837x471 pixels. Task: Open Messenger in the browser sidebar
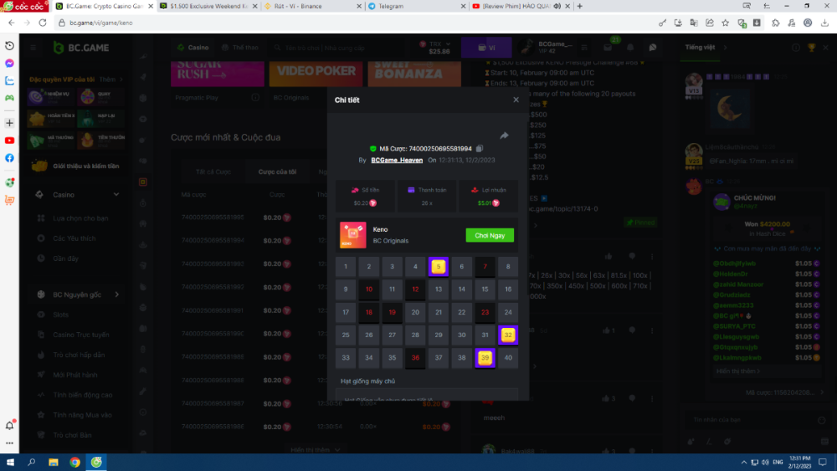[x=9, y=64]
